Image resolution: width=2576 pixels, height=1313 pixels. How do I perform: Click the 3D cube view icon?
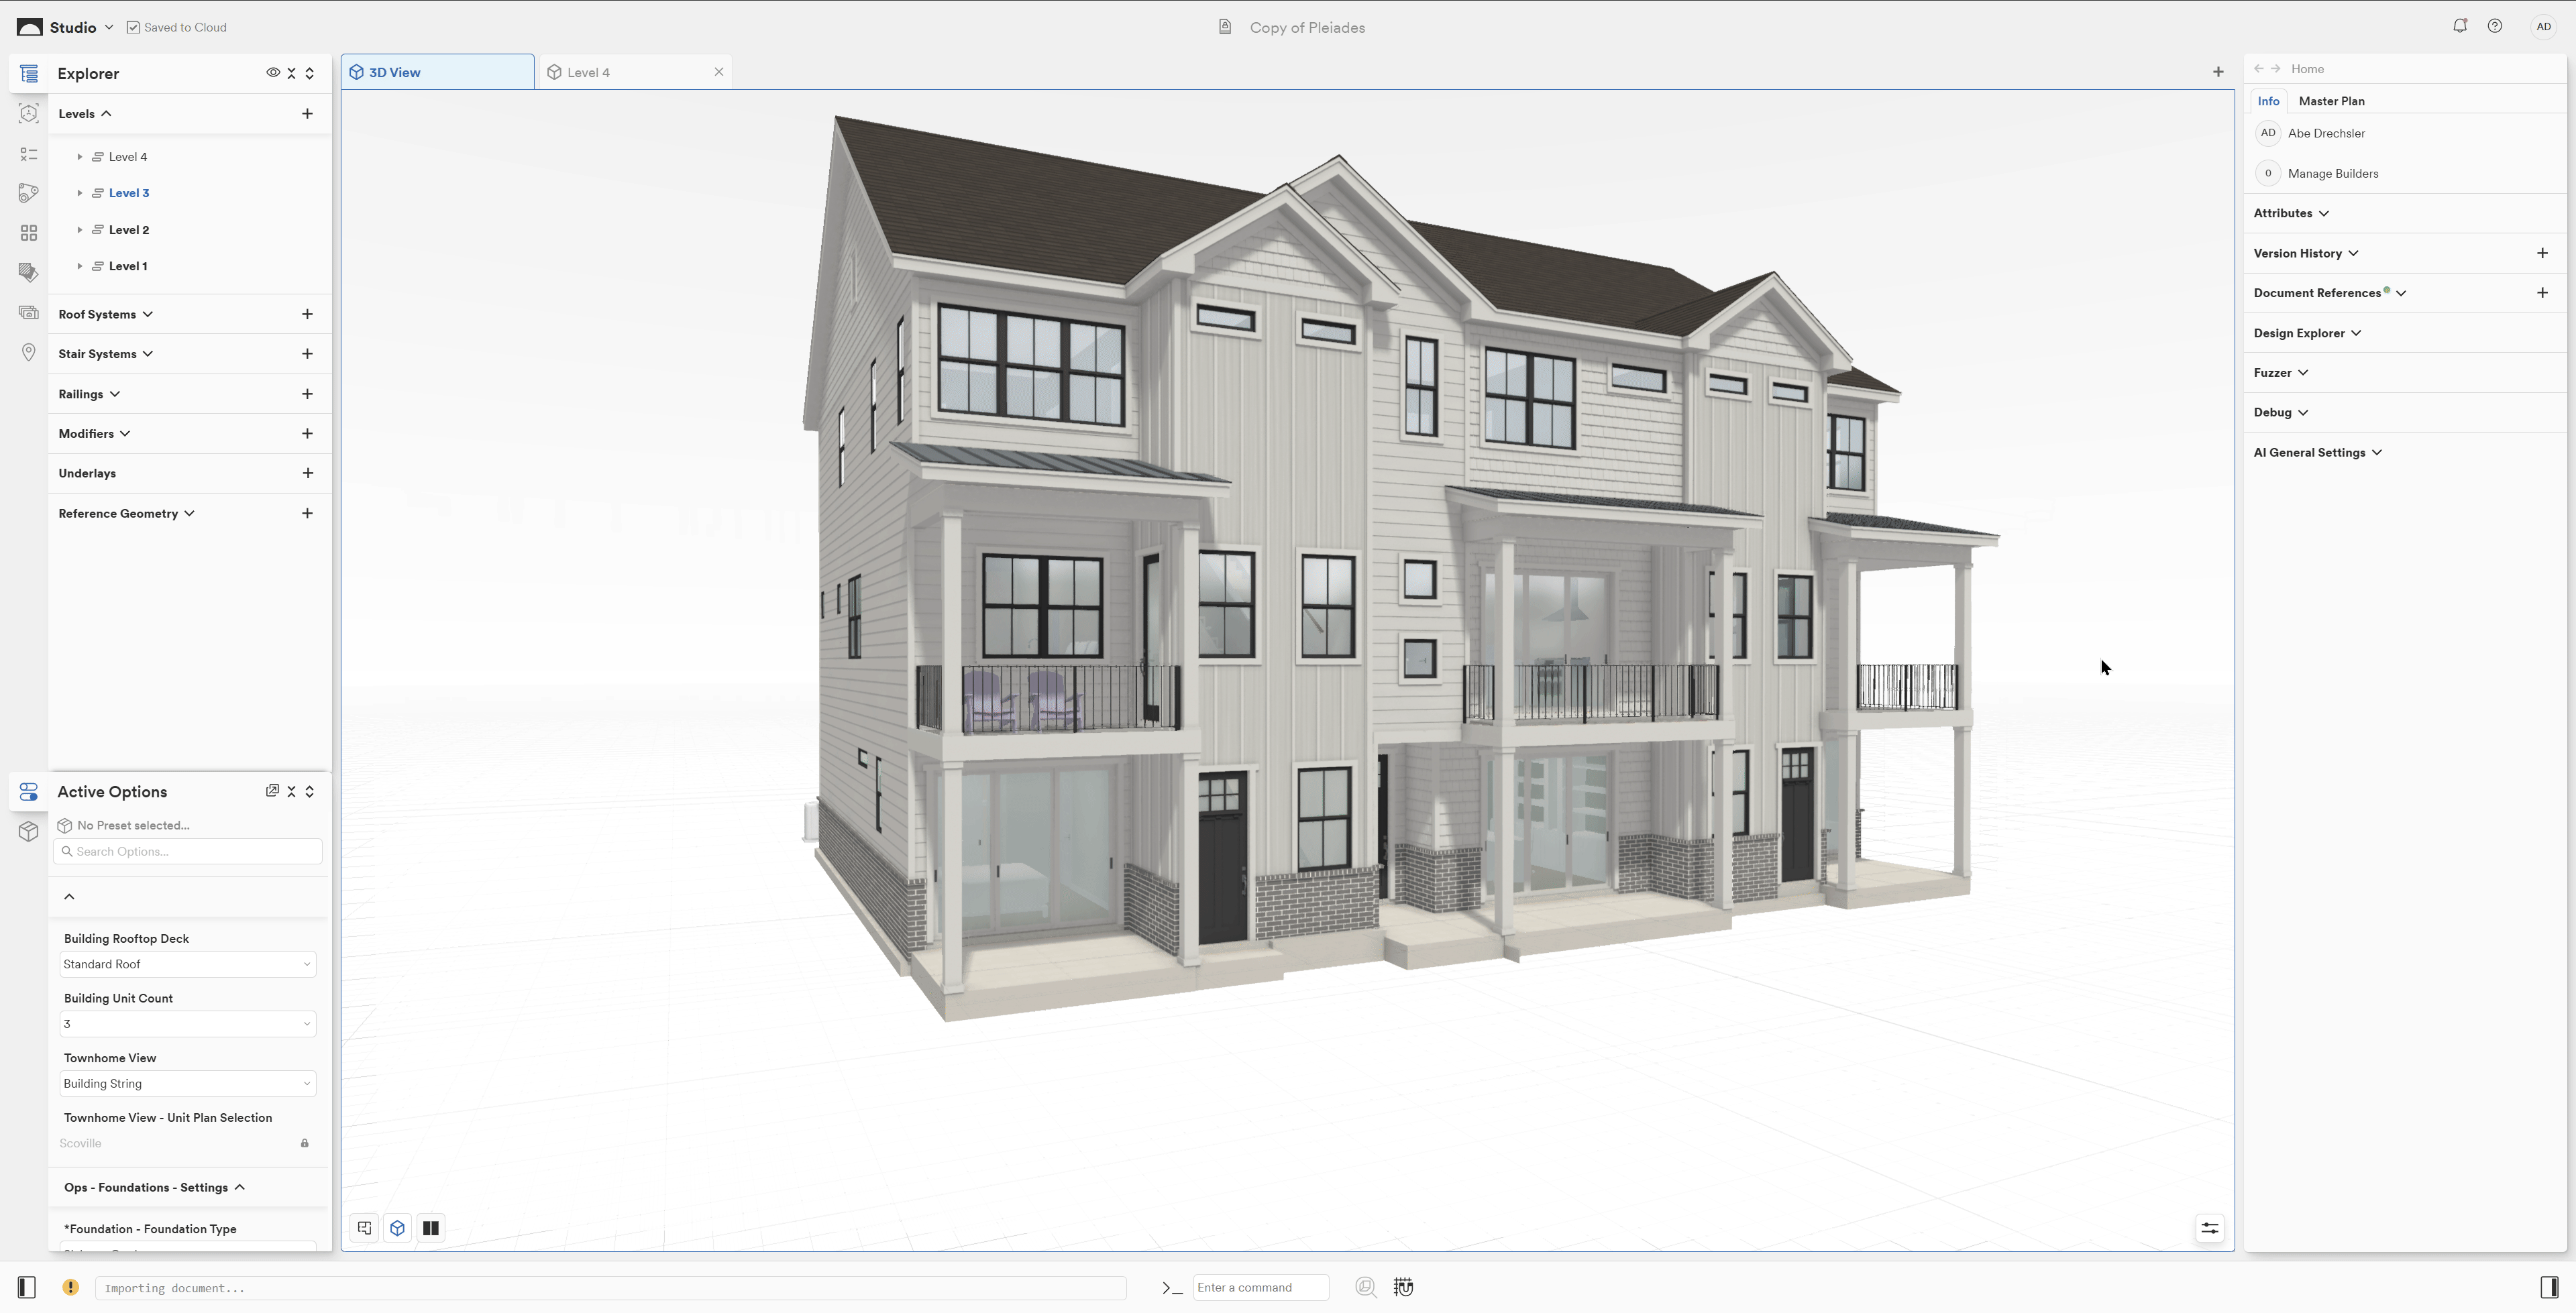(x=397, y=1228)
